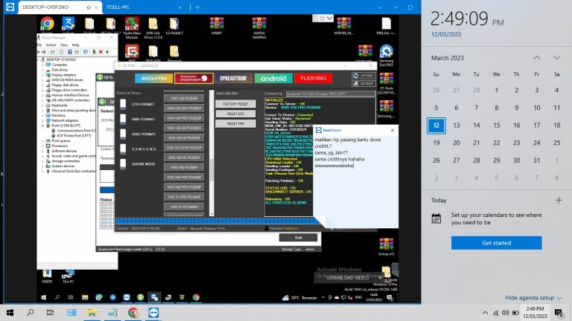Go to next month in calendar
This screenshot has width=572, height=321.
tap(556, 58)
